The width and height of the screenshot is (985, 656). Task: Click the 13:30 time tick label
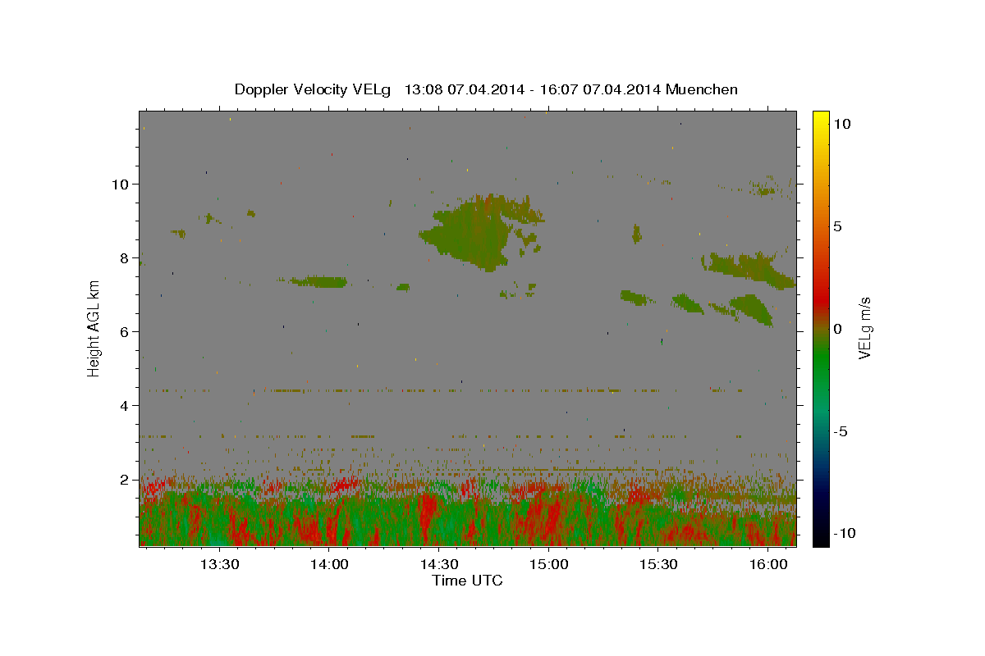coord(219,564)
